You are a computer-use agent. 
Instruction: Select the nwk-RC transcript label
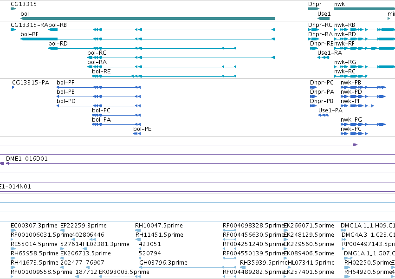345,71
